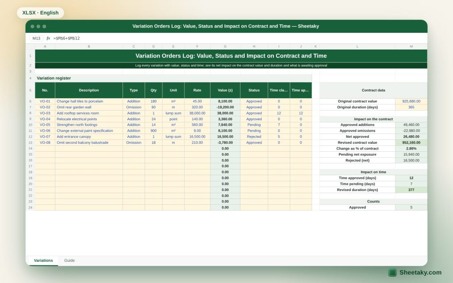Viewport: 453px width, 283px height.
Task: Select cell 'Add rooftop services room'
Action: [88, 113]
